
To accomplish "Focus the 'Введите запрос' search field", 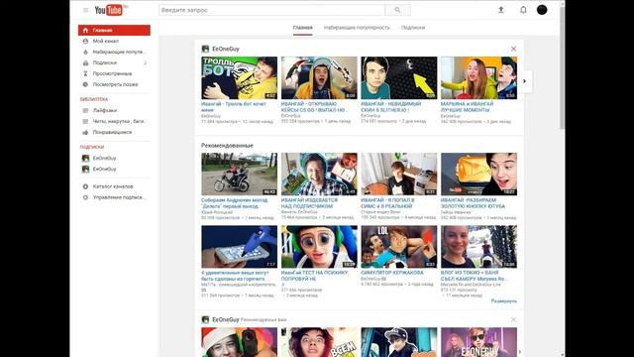I will pos(272,10).
